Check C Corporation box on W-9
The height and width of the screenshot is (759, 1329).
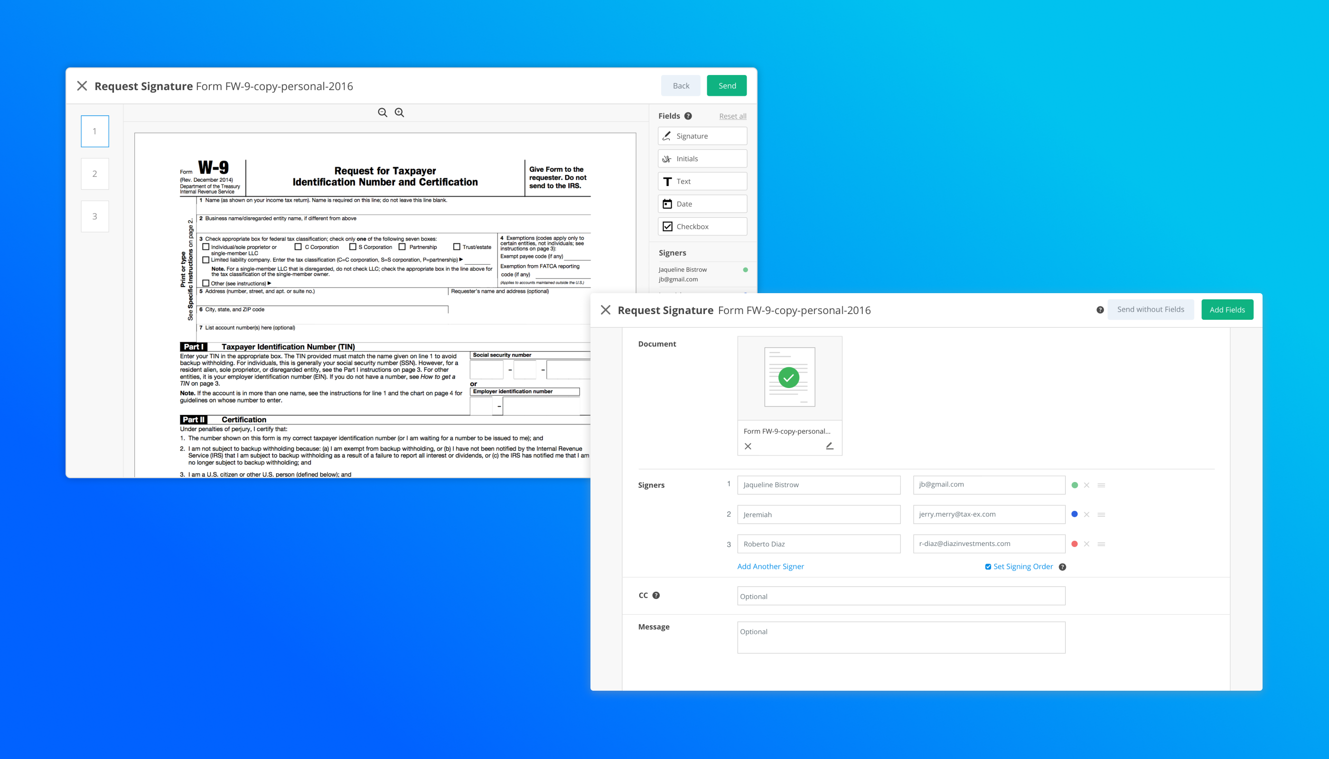[x=299, y=247]
